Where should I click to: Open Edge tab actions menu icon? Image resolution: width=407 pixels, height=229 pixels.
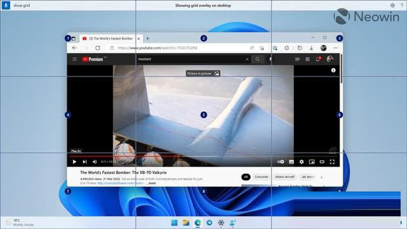click(x=74, y=39)
